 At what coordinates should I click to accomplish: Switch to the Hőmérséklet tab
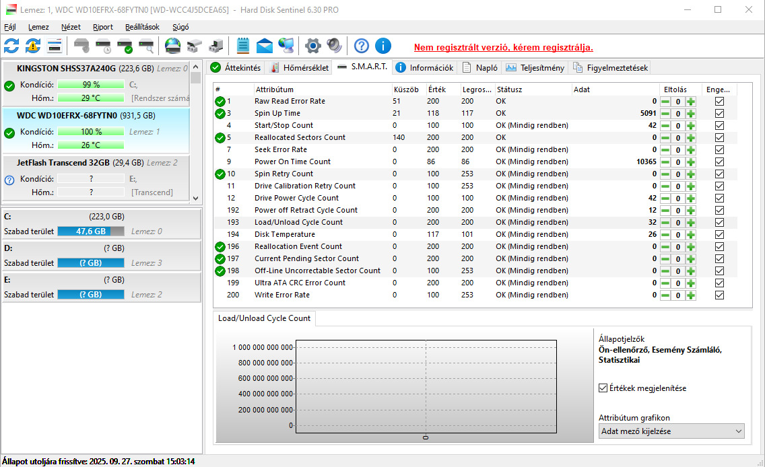(299, 67)
